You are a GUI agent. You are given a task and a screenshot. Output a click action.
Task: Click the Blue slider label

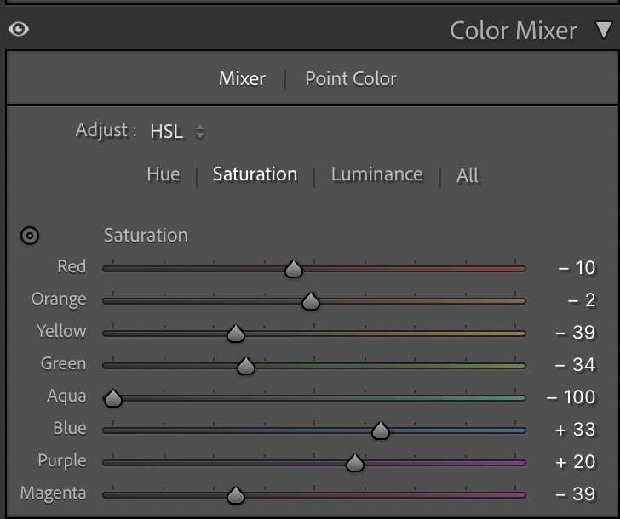coord(70,429)
